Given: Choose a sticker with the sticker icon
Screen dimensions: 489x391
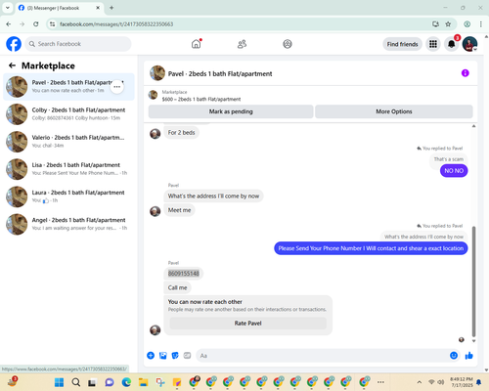Looking at the screenshot, I should tap(175, 356).
